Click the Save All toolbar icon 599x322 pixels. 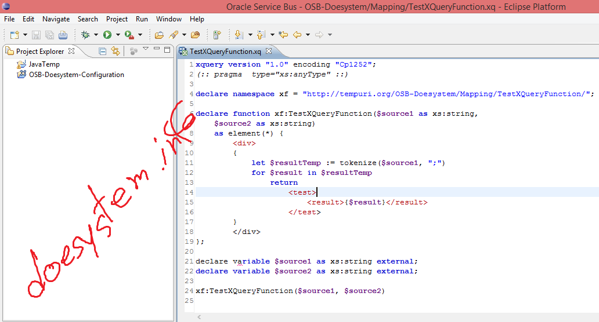pyautogui.click(x=50, y=35)
